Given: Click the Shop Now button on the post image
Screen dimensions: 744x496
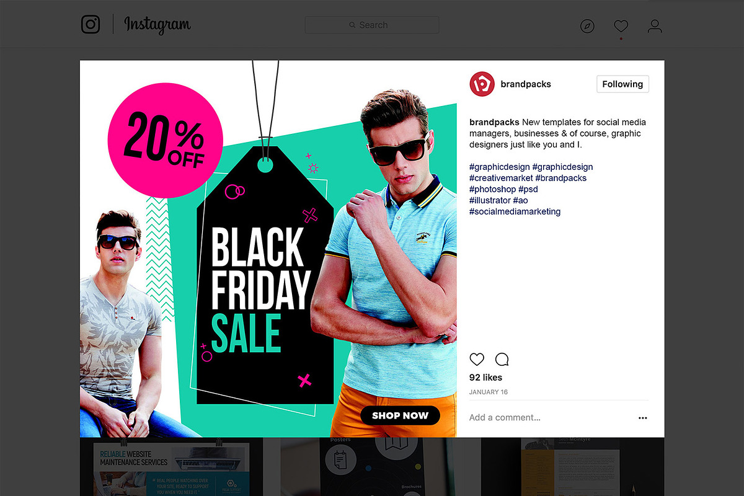Looking at the screenshot, I should pyautogui.click(x=400, y=415).
